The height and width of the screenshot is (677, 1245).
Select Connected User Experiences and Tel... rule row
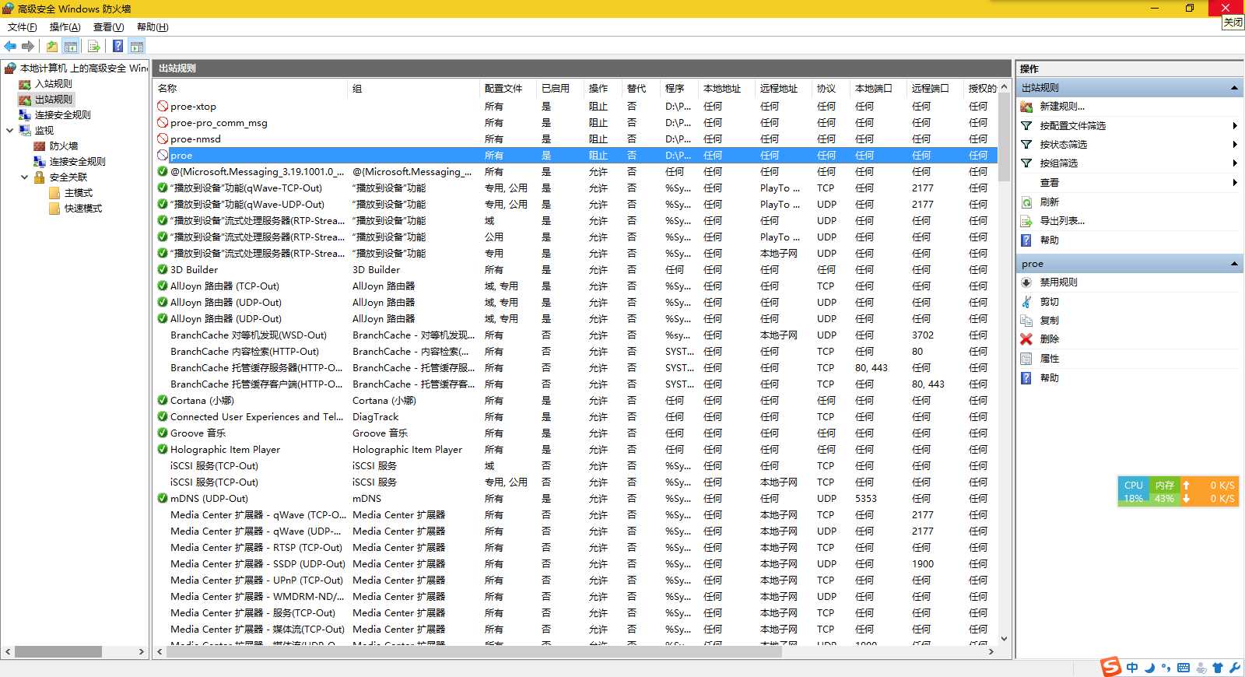coord(576,417)
